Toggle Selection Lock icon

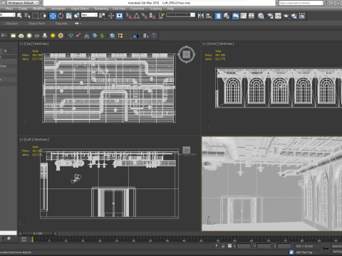[223, 246]
